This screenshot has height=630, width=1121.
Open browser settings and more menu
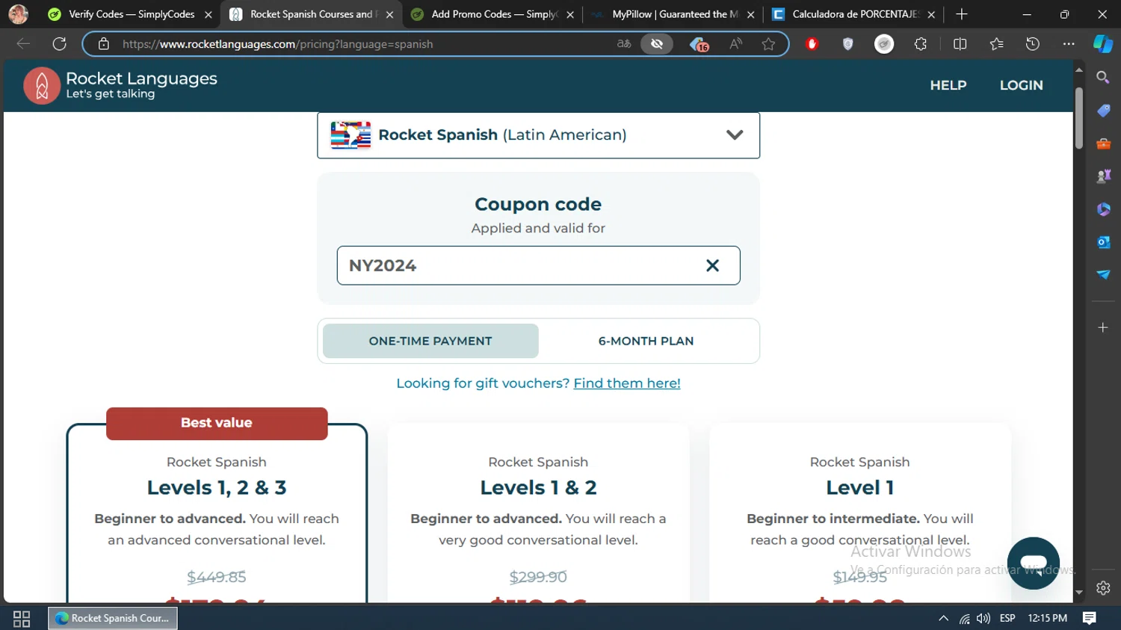tap(1069, 44)
